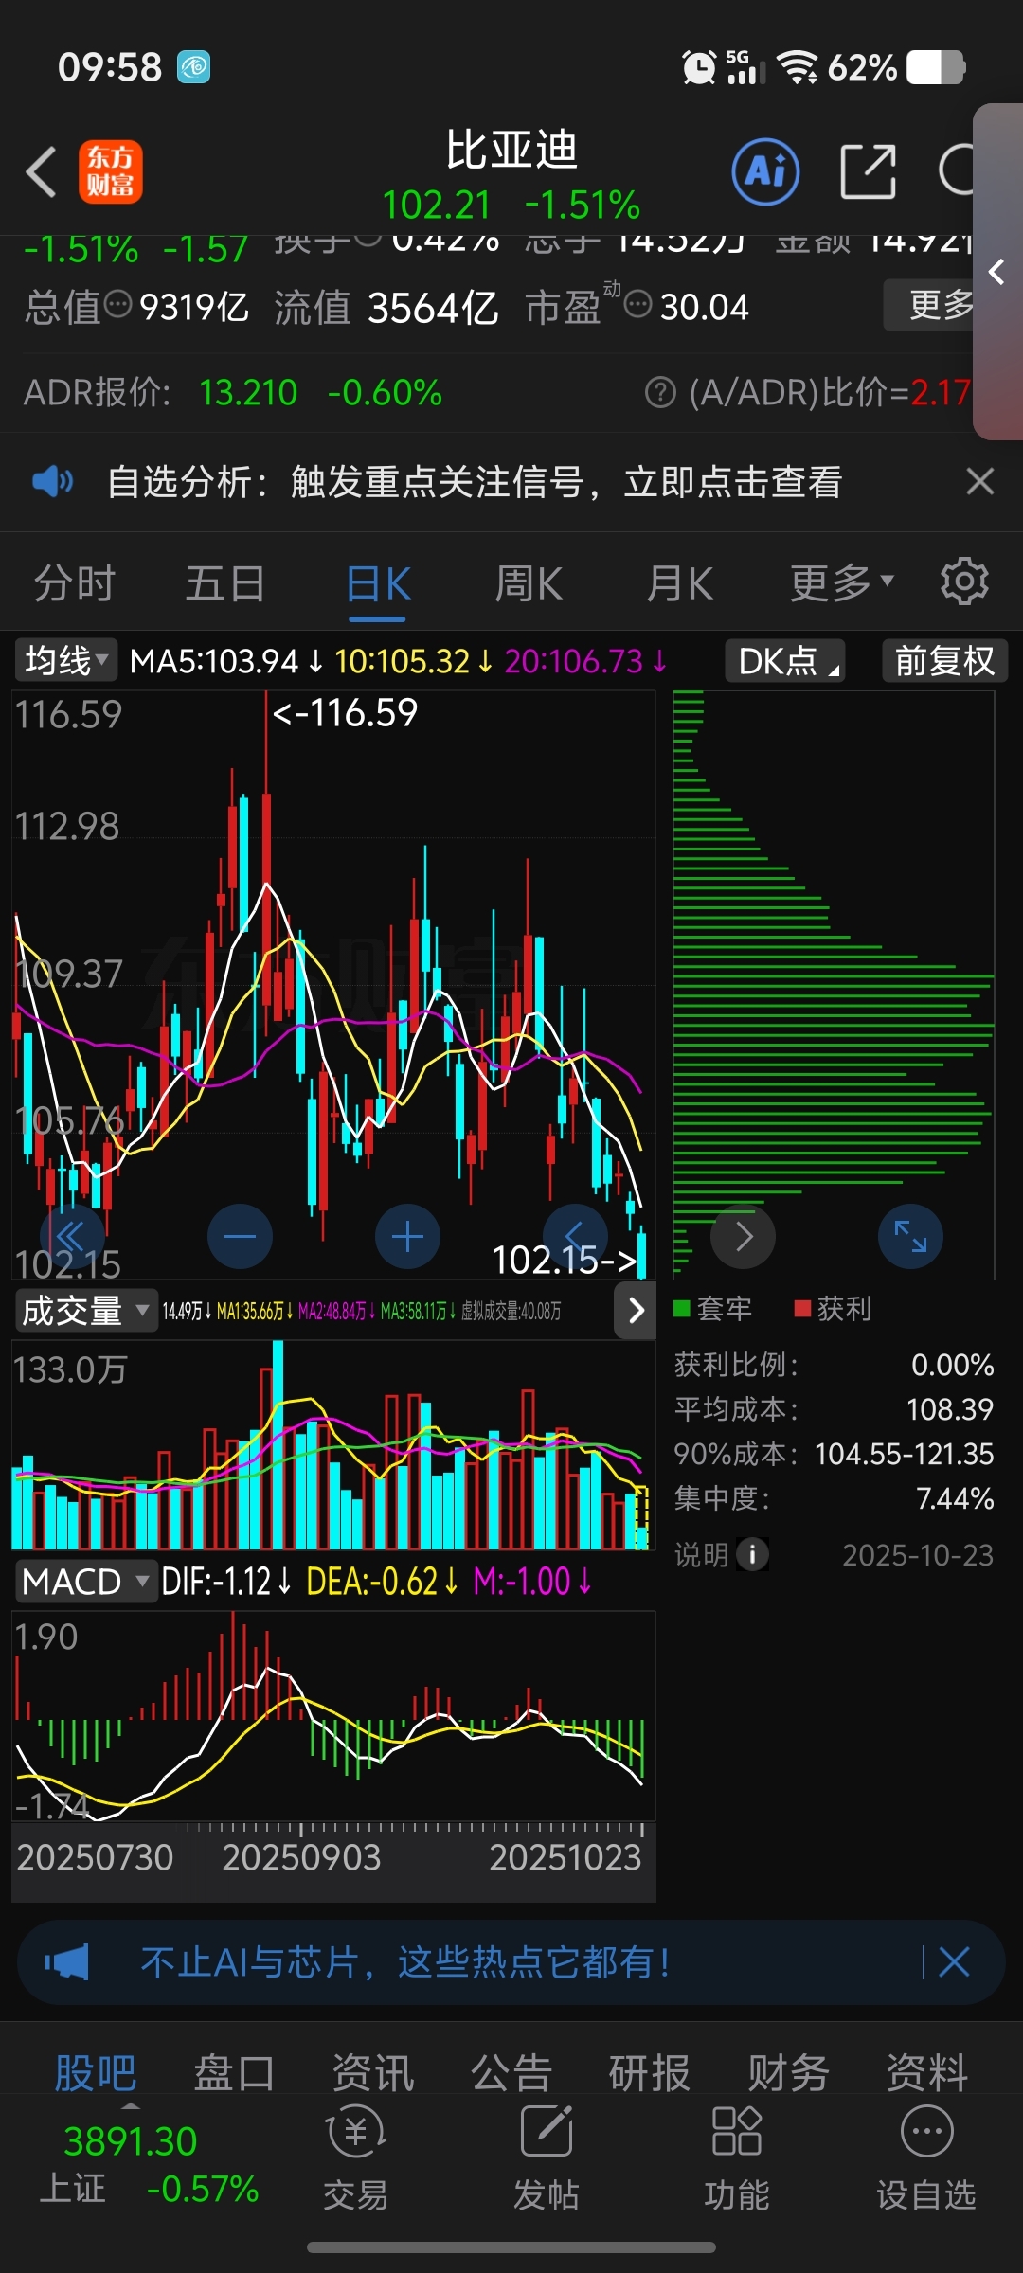Jump to earliest candles double-arrow

pos(71,1236)
